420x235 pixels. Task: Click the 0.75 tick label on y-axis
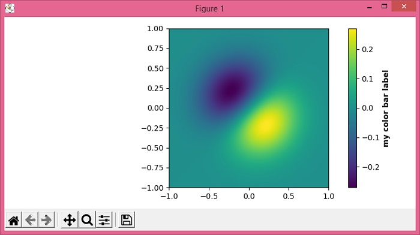coord(155,49)
